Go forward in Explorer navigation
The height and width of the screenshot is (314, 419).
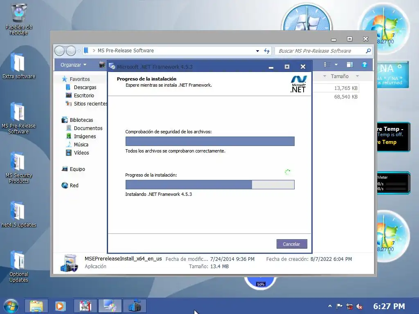(71, 51)
